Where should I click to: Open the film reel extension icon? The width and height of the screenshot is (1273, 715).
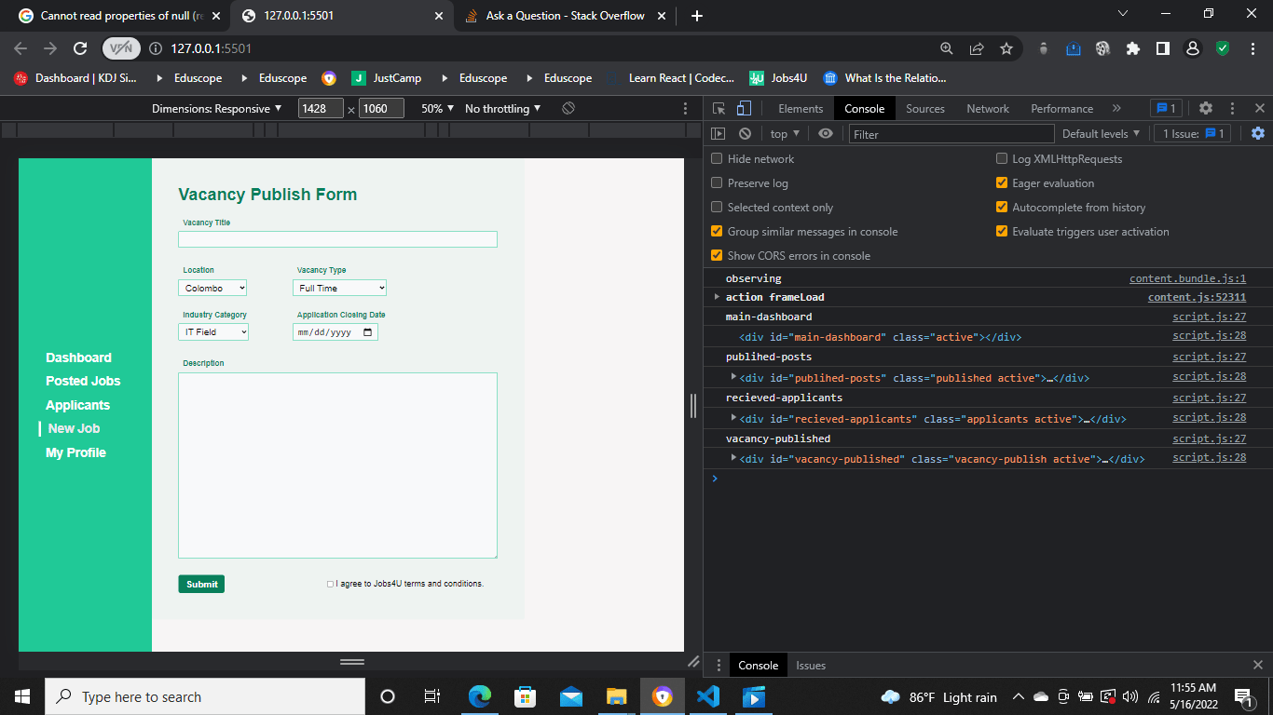(1103, 48)
